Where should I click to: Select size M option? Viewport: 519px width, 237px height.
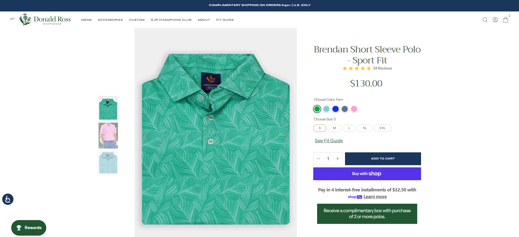click(x=334, y=128)
